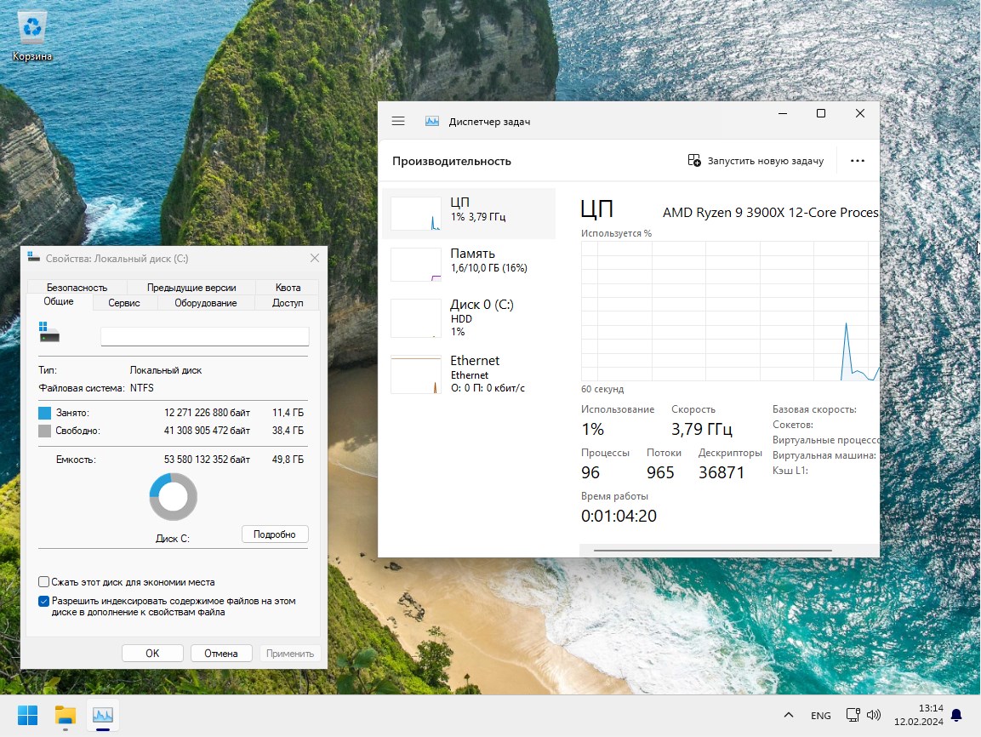Switch to the Сервис tab
Image resolution: width=981 pixels, height=737 pixels.
click(x=124, y=303)
